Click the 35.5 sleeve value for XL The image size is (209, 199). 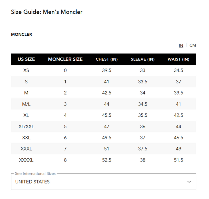[x=143, y=115]
